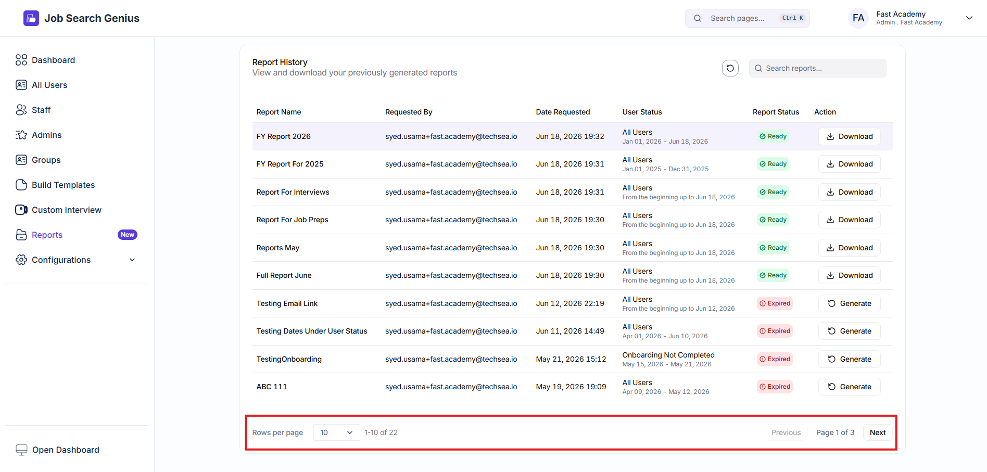Focus the Search pages box

[x=747, y=18]
